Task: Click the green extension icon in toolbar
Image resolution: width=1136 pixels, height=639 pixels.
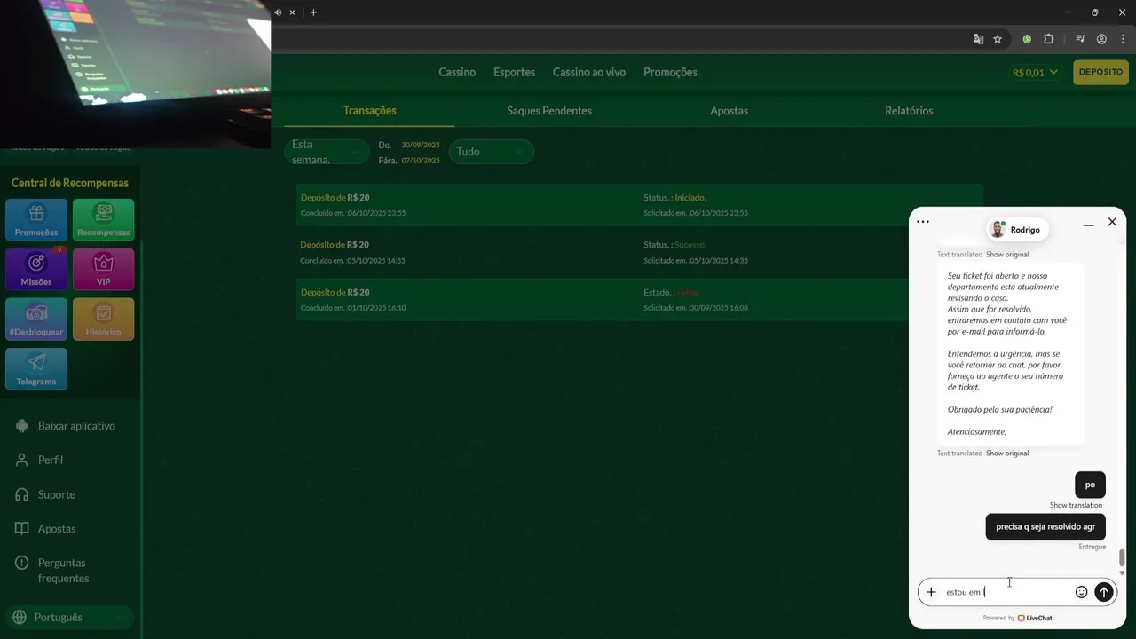Action: [x=1027, y=39]
